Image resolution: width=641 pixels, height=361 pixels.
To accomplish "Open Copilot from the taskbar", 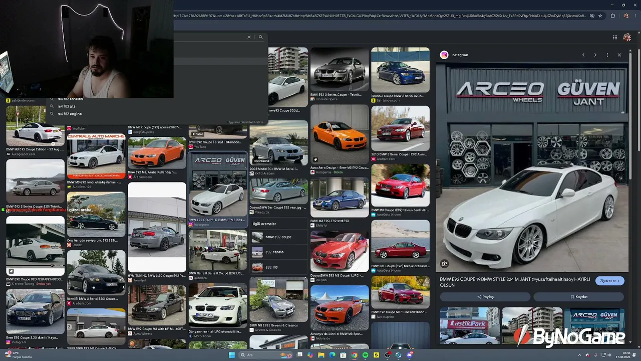I will click(310, 355).
